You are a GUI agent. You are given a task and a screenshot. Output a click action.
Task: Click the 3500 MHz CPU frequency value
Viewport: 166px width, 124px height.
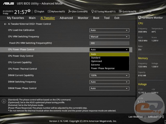click(142, 32)
